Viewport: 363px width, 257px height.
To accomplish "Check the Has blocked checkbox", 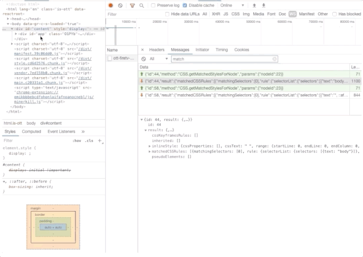I will pyautogui.click(x=335, y=14).
